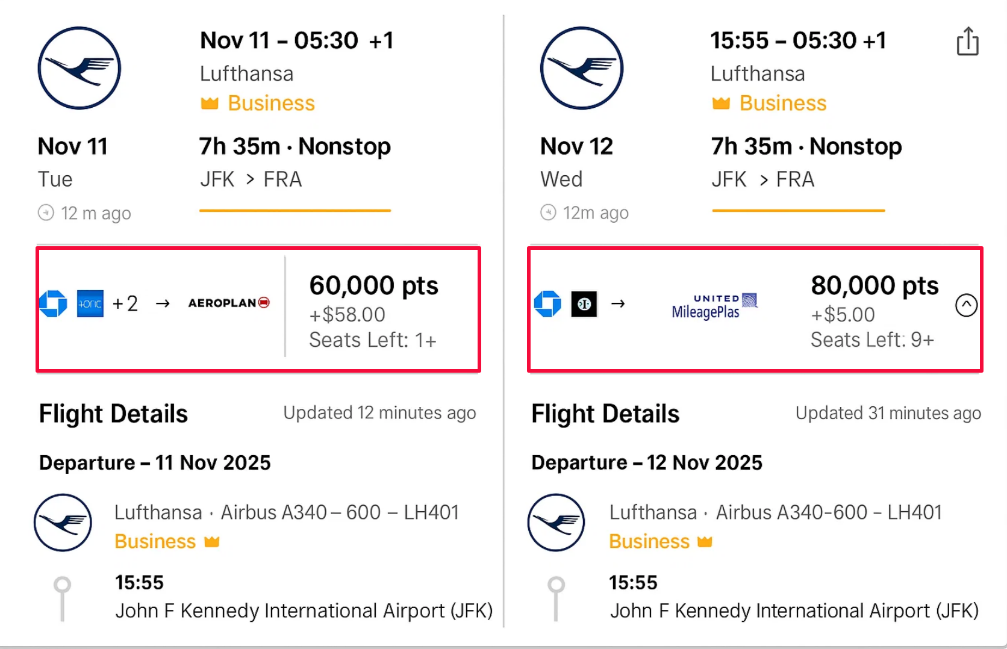Click the blue Sonic card icon beside Chase
1007x649 pixels.
(x=89, y=303)
